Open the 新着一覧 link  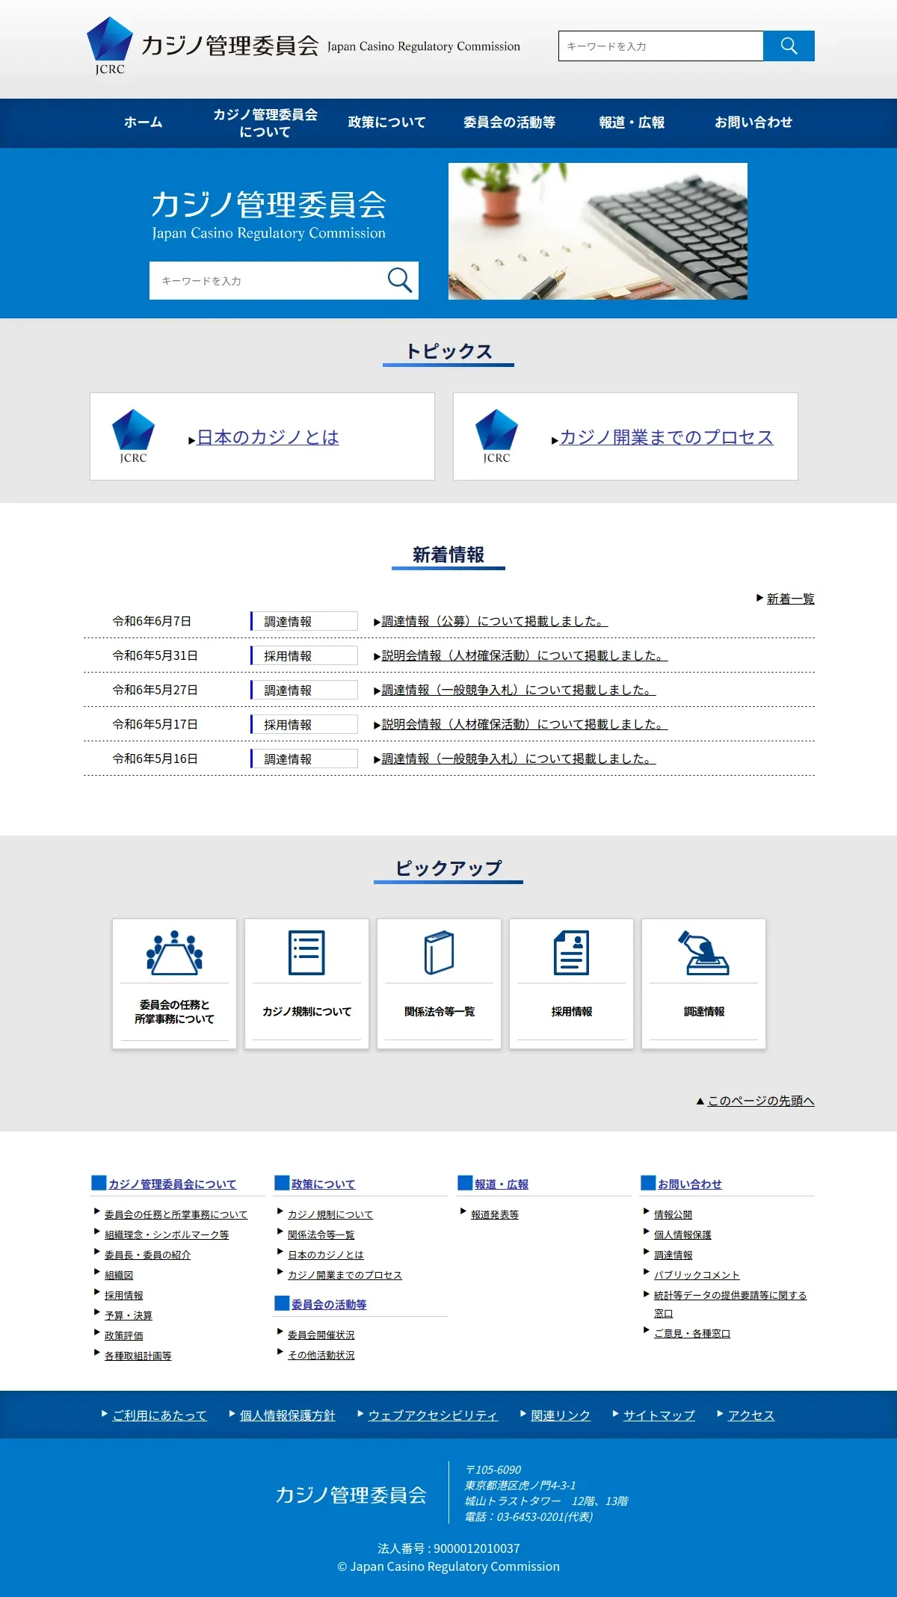790,599
